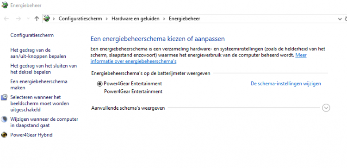Go back with the left arrow button
Screen dimensions: 347x168
coord(6,19)
